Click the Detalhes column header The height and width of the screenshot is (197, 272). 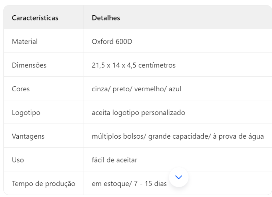coord(106,18)
